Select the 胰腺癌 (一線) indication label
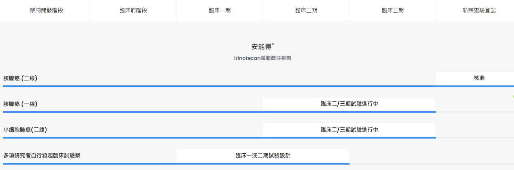This screenshot has height=170, width=514. [x=20, y=104]
